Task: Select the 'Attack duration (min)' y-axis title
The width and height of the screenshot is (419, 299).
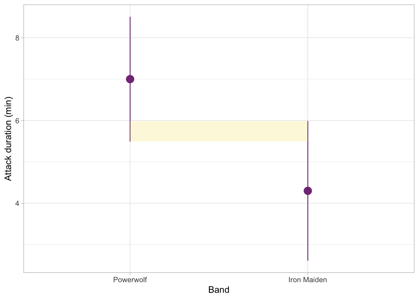Action: click(8, 139)
